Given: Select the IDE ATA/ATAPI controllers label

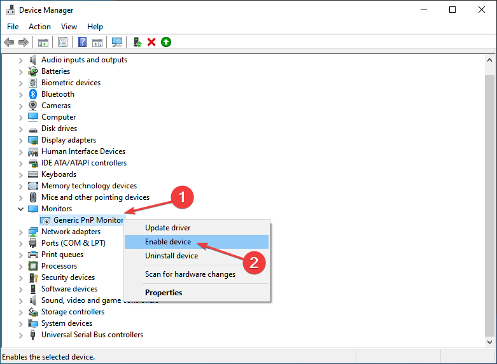Looking at the screenshot, I should (x=84, y=163).
